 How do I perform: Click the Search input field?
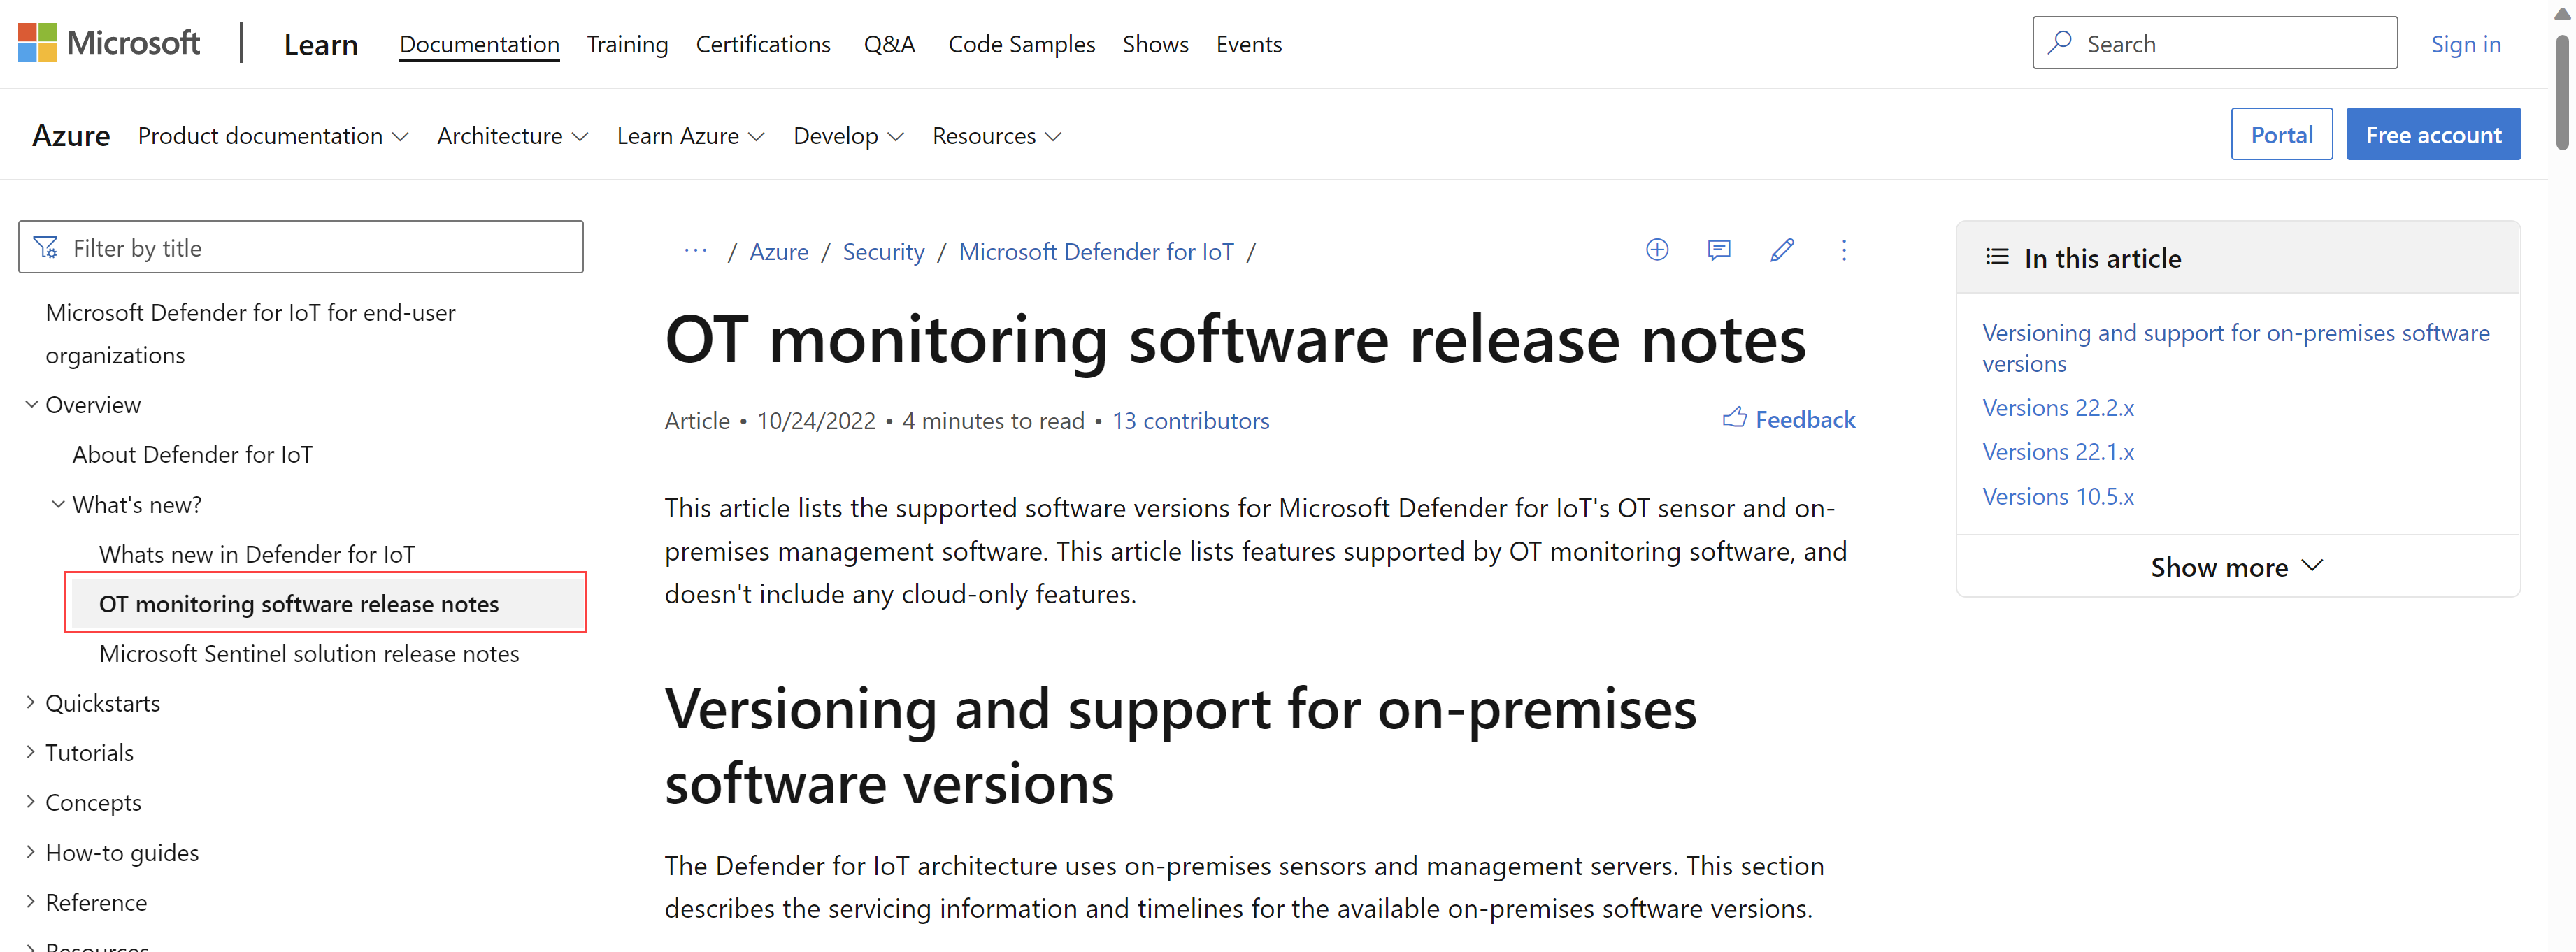pos(2214,43)
